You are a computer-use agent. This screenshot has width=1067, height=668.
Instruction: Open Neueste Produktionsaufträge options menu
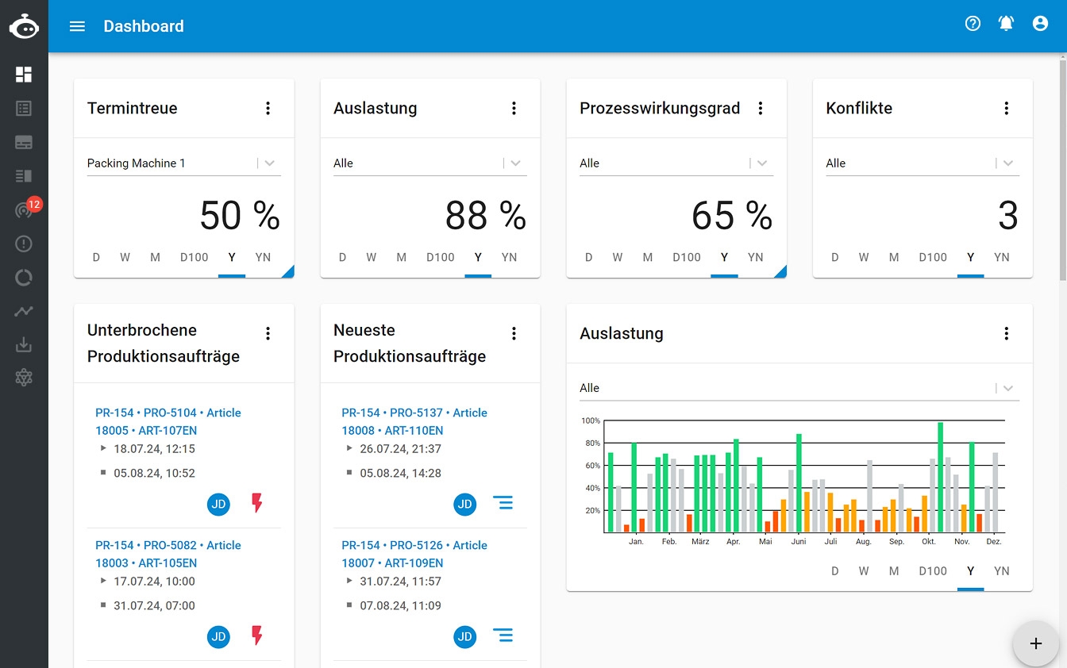(514, 334)
